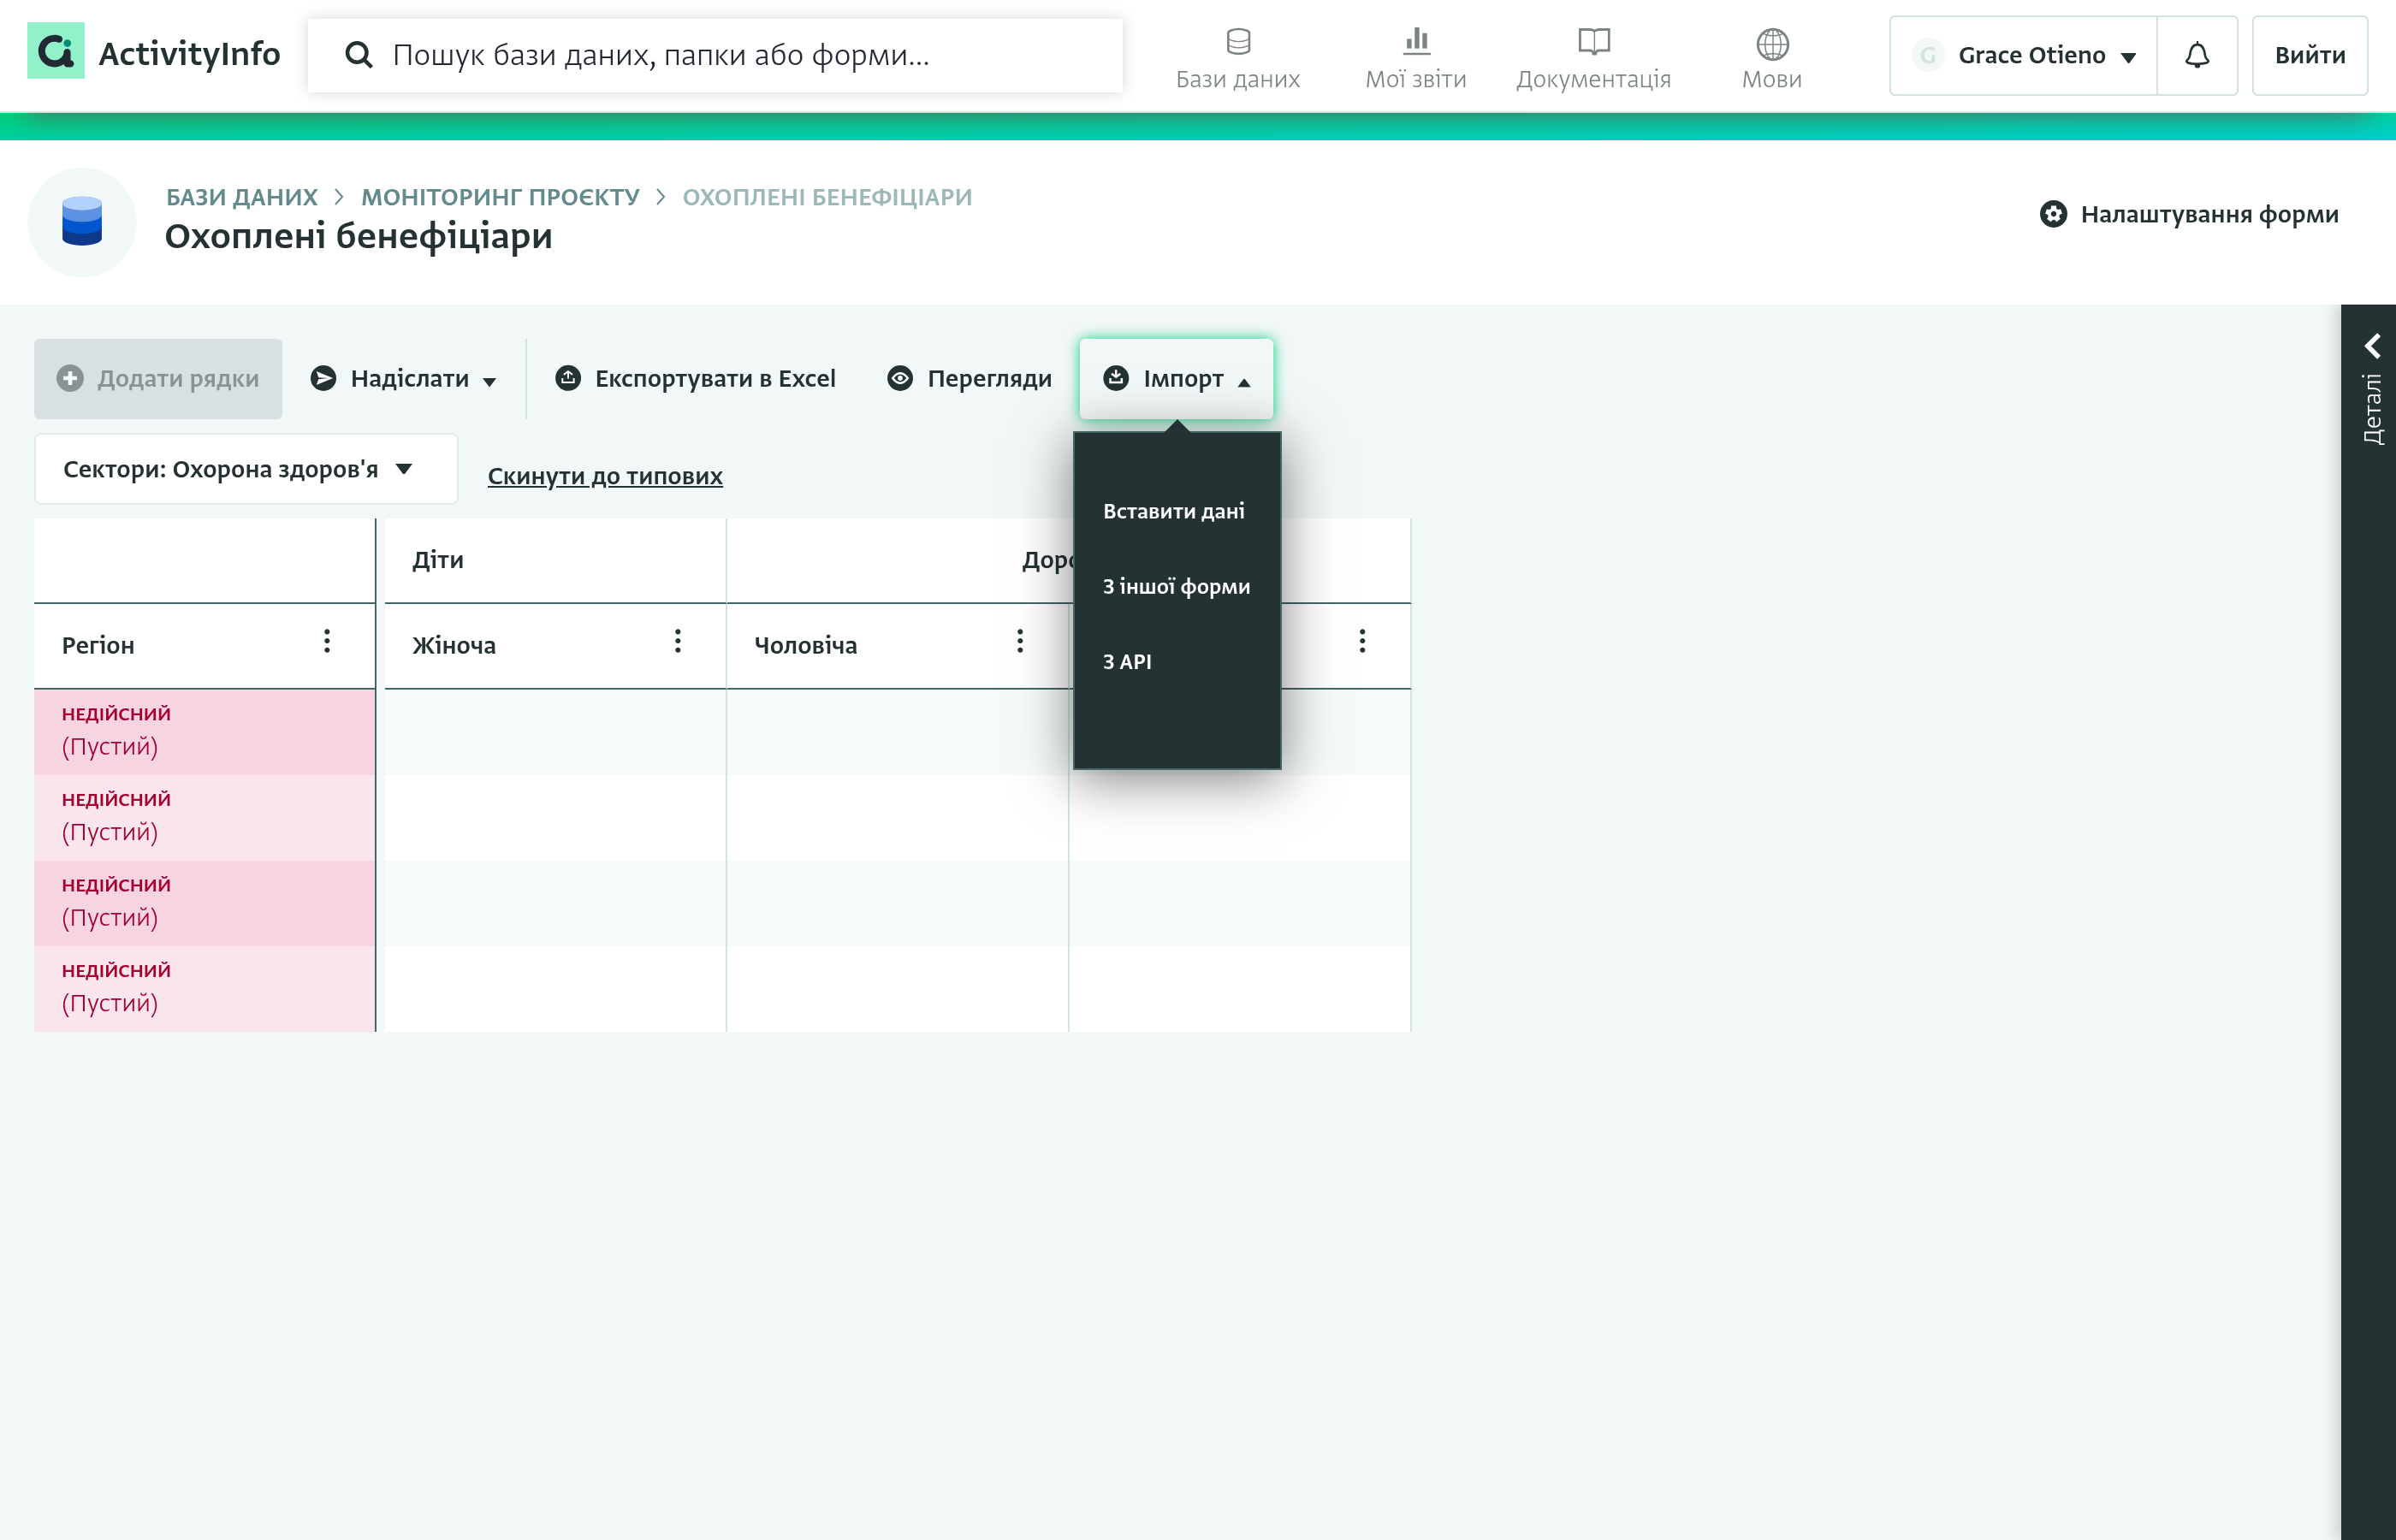Image resolution: width=2396 pixels, height=1540 pixels.
Task: Click the ОХОПЛЕНІ БЕНЕФІЦІАРИ breadcrumb
Action: [827, 197]
